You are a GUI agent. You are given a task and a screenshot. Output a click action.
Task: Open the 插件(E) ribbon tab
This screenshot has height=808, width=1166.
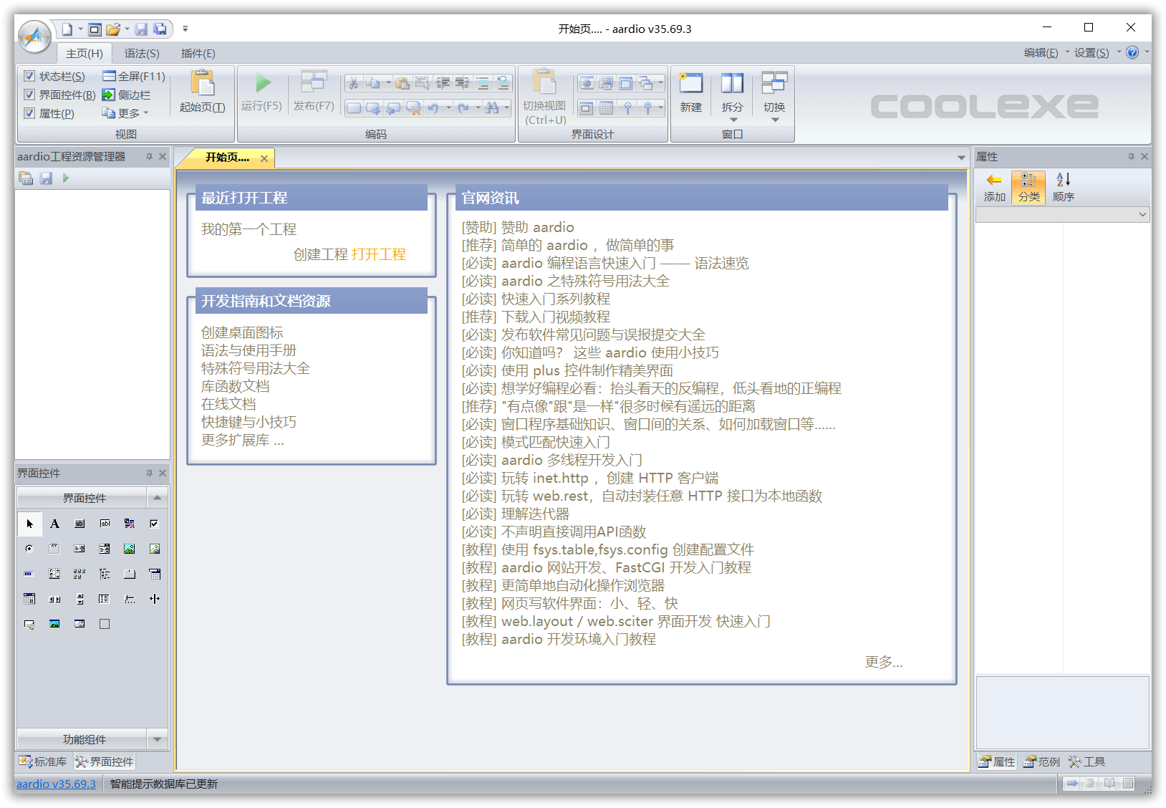(x=198, y=53)
